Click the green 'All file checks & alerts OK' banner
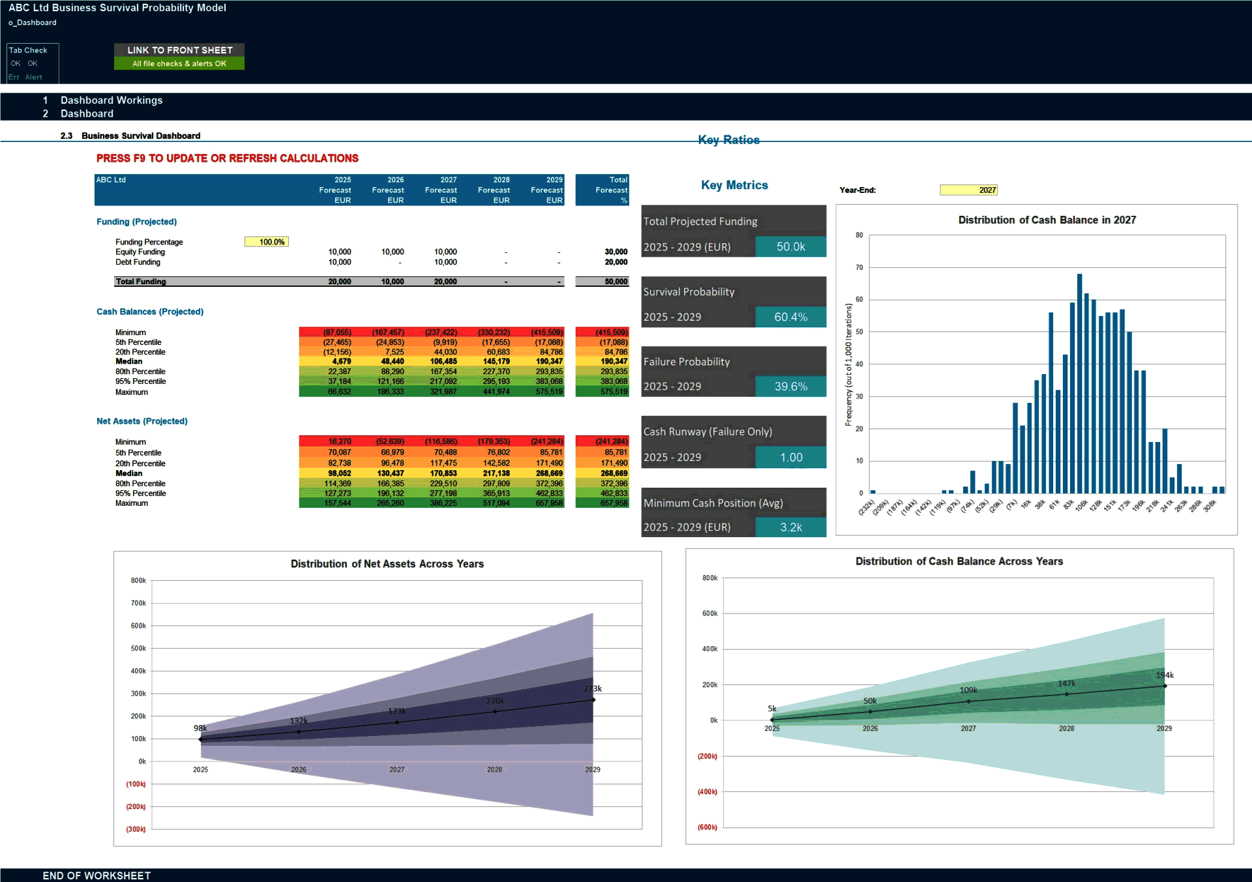This screenshot has height=882, width=1252. (179, 63)
